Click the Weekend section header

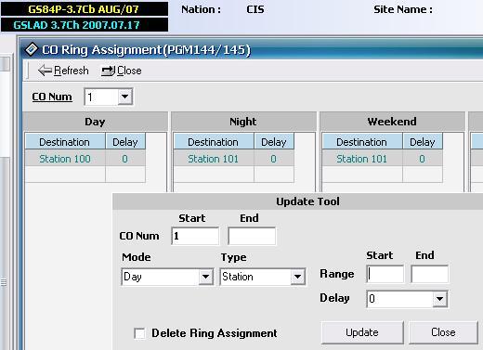pos(392,122)
